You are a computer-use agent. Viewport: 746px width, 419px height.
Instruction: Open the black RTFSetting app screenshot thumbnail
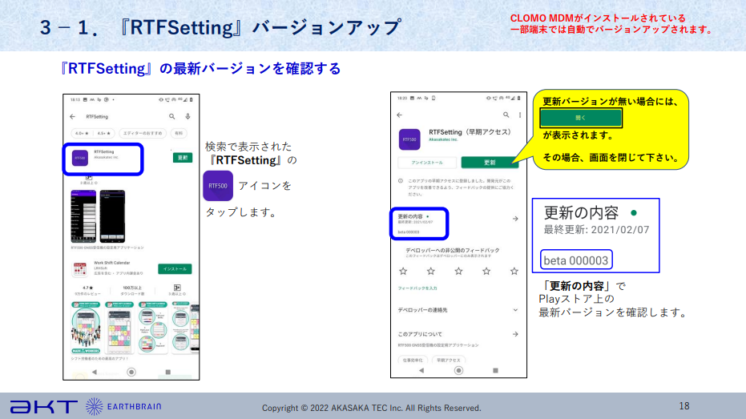pos(112,216)
